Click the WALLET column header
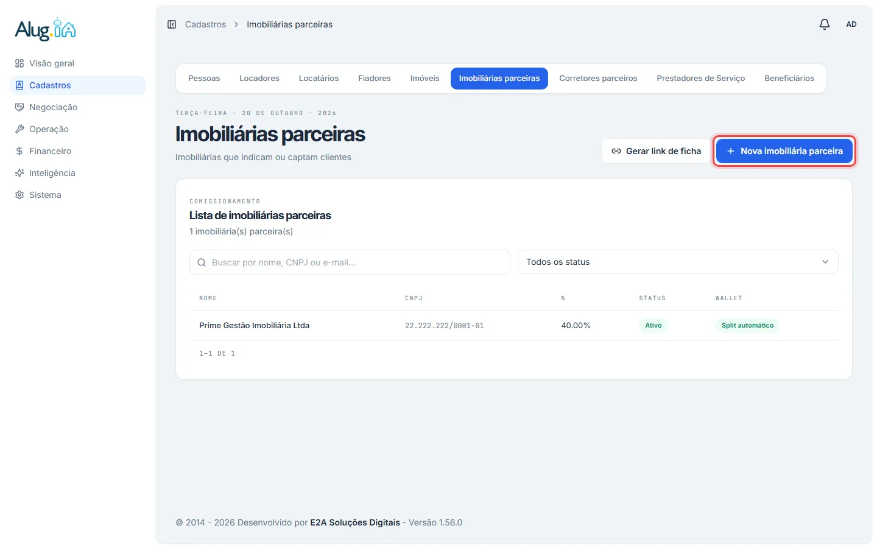 click(x=728, y=298)
